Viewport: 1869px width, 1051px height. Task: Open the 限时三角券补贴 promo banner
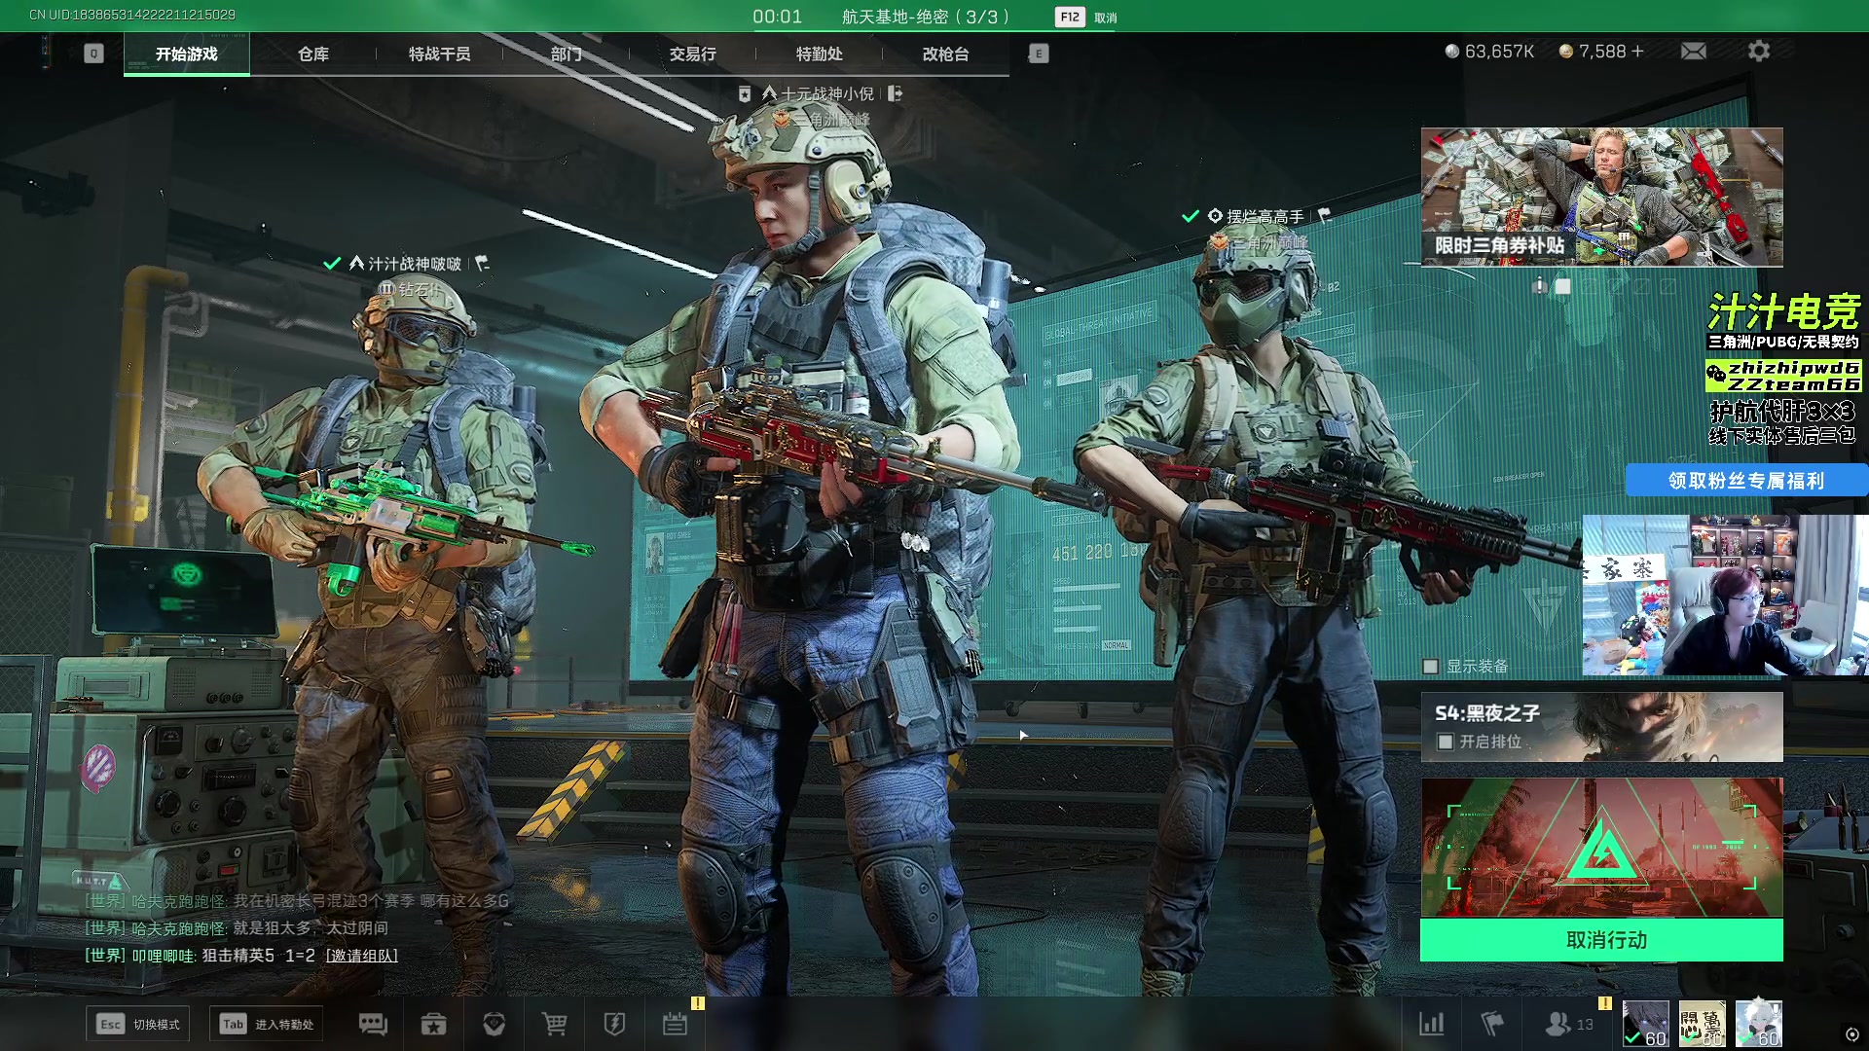point(1601,197)
